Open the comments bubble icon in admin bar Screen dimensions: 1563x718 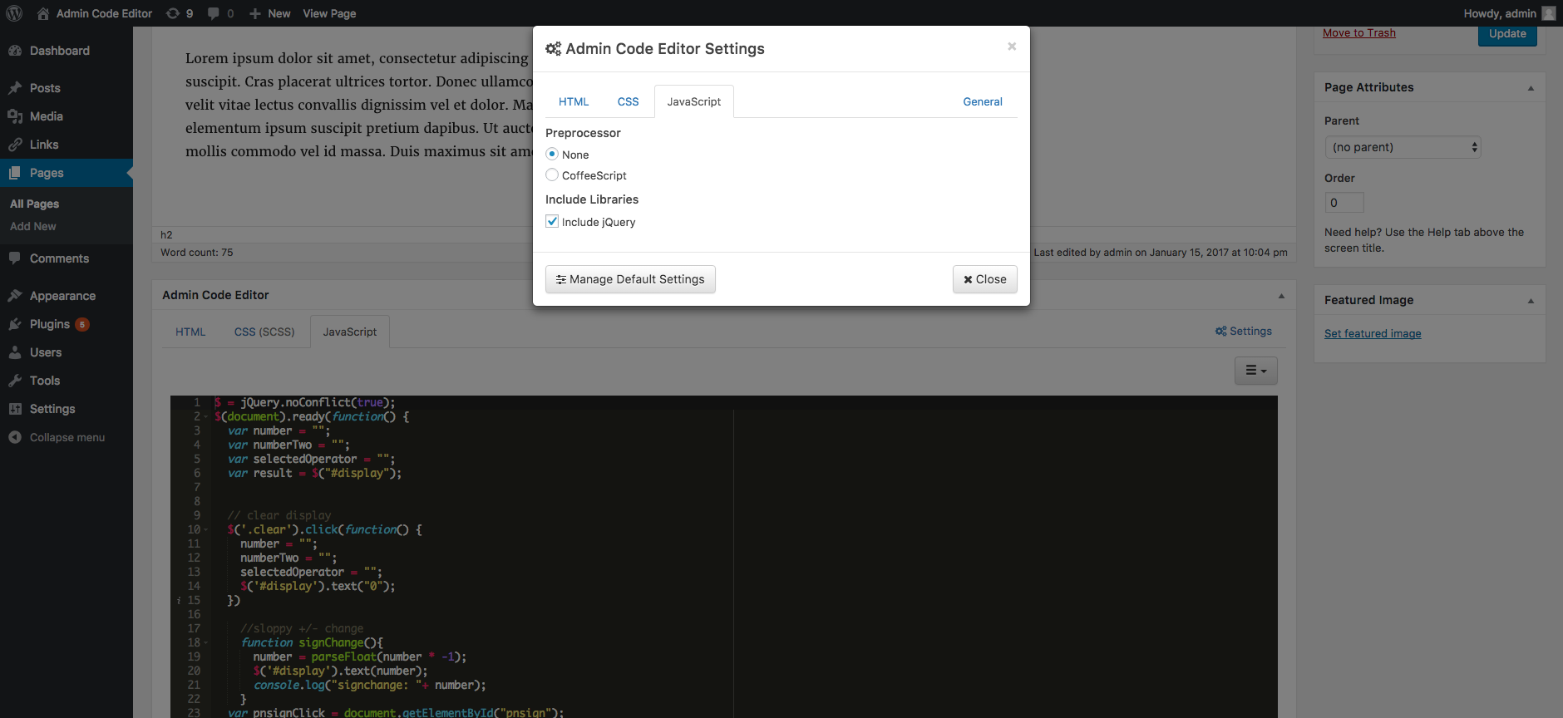tap(214, 13)
